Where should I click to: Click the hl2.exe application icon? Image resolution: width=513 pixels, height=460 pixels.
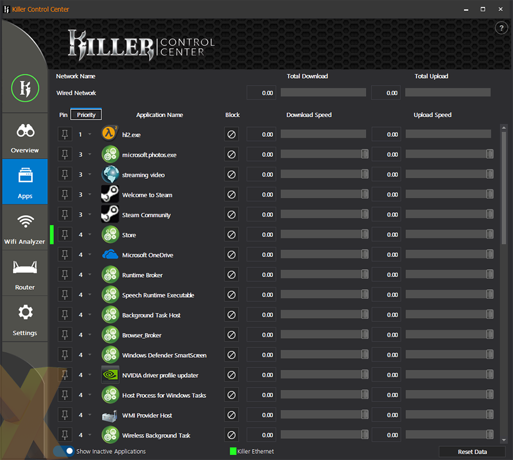pos(110,134)
